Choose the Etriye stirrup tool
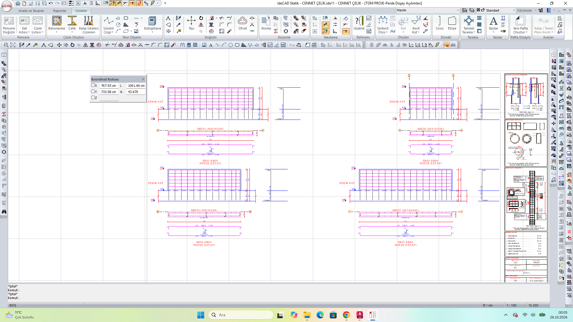This screenshot has width=573, height=322. tap(452, 23)
